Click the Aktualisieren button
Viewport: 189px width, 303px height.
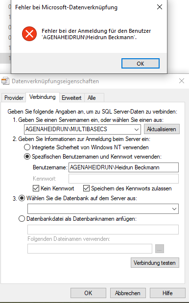click(162, 129)
